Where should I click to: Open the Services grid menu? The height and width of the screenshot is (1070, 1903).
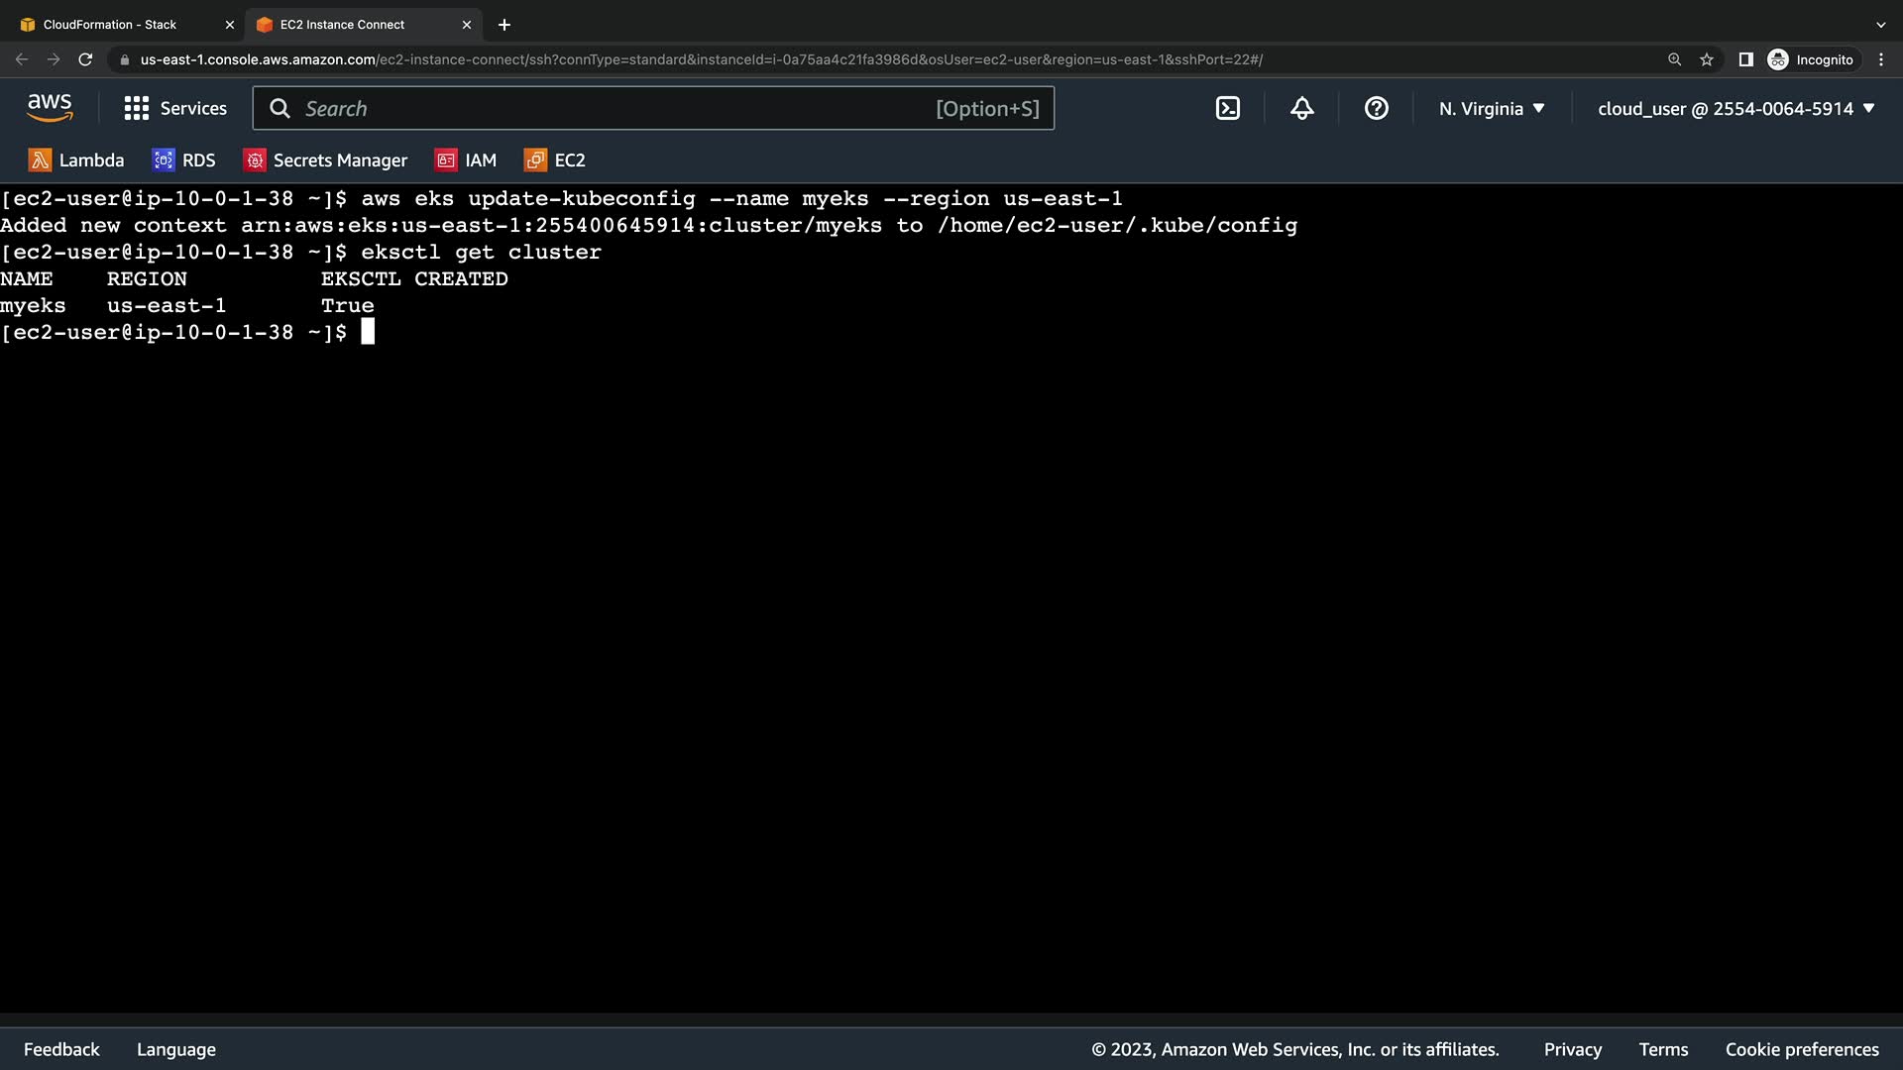175,109
